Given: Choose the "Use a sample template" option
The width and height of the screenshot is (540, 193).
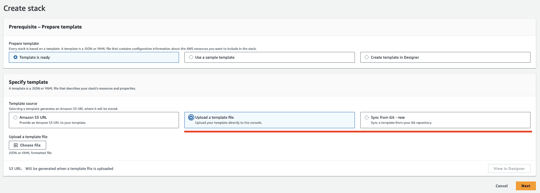Looking at the screenshot, I should (191, 57).
